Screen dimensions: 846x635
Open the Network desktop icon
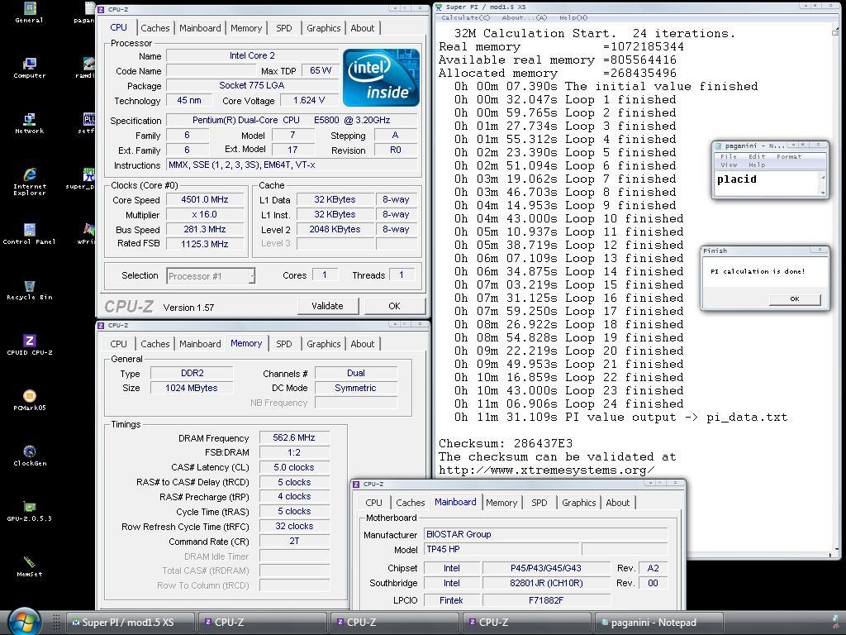pyautogui.click(x=29, y=123)
